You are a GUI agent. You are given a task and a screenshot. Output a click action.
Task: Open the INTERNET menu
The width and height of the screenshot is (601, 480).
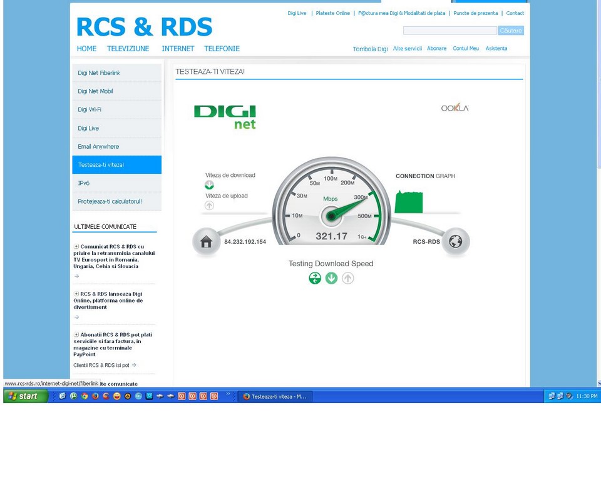[178, 49]
